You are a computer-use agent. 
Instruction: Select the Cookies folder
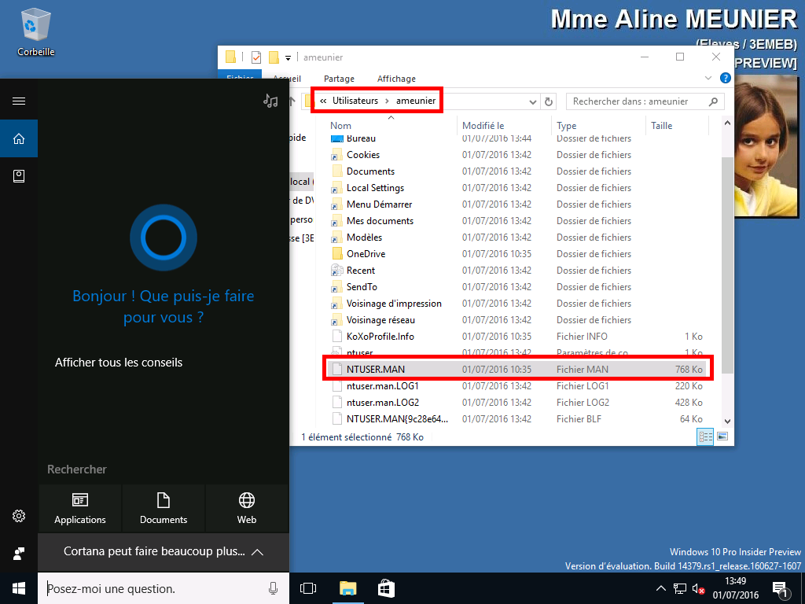click(x=516, y=155)
